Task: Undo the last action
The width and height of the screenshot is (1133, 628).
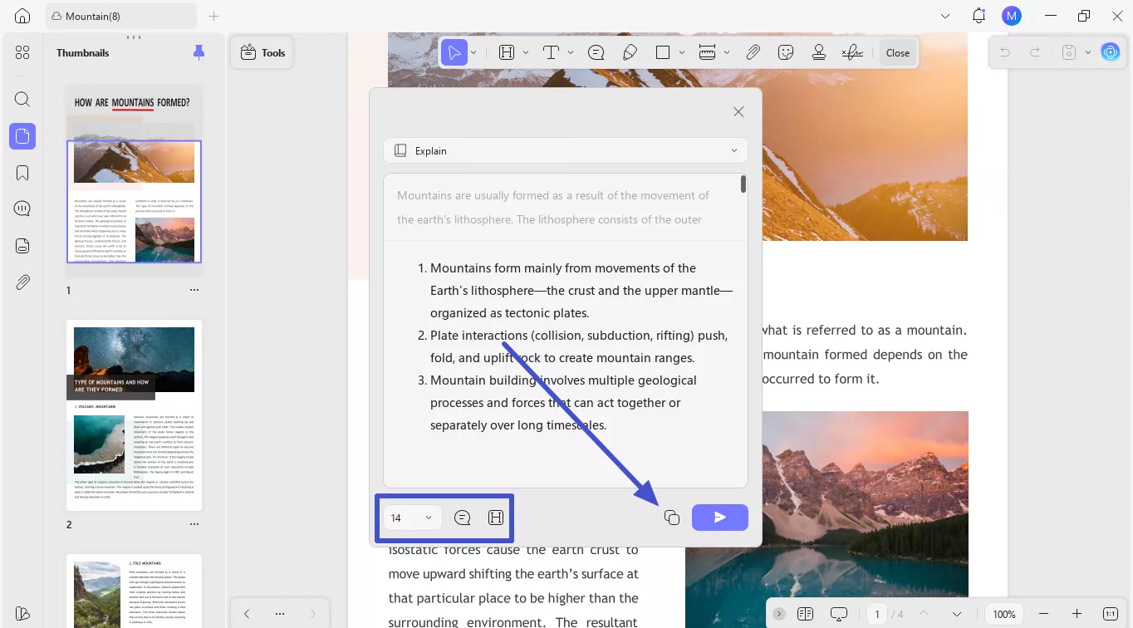Action: 1005,52
